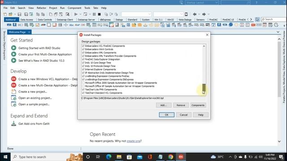Click the Stop square icon in toolbar
Viewport: 287px width, 161px height.
99,14
